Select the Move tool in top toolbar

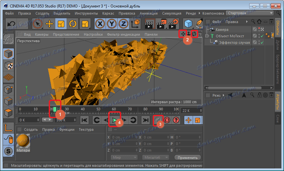click(49, 24)
